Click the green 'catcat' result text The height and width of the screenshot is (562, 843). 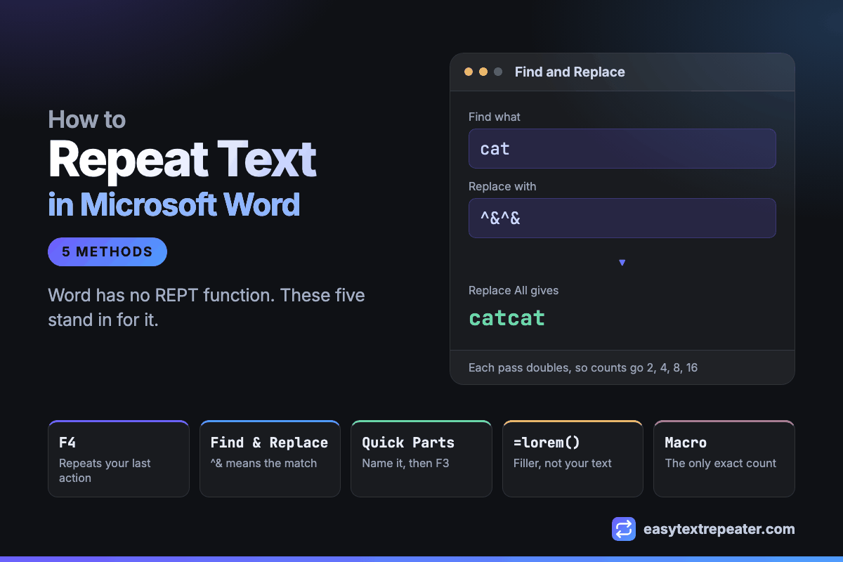point(507,318)
